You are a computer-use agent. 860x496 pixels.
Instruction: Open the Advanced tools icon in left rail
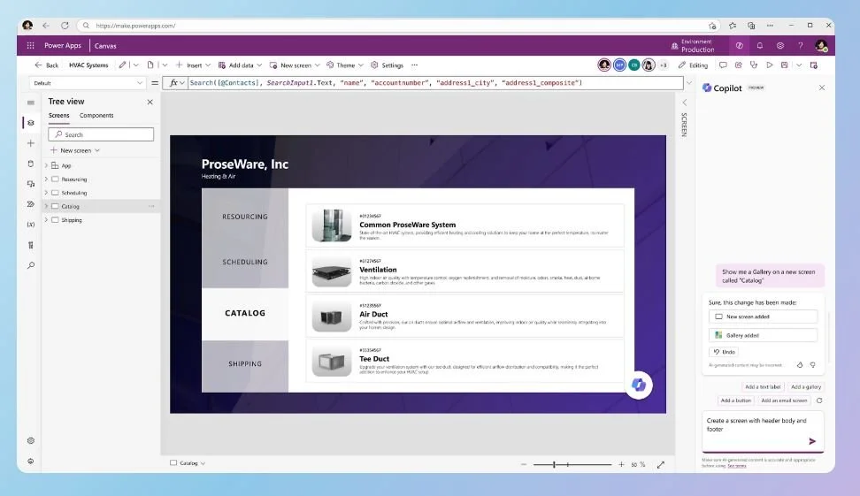(x=31, y=245)
